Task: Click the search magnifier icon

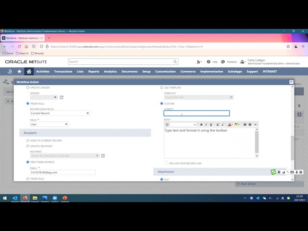Action: 175,62
